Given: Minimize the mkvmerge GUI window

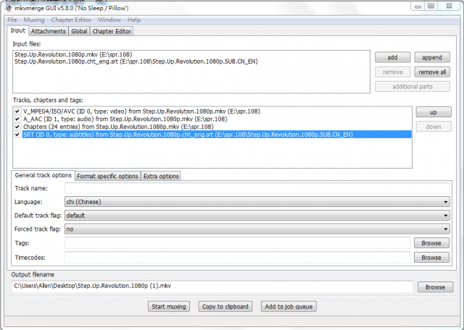Looking at the screenshot, I should pyautogui.click(x=418, y=7).
